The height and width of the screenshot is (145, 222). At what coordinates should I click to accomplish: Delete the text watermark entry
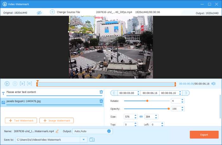(101, 92)
